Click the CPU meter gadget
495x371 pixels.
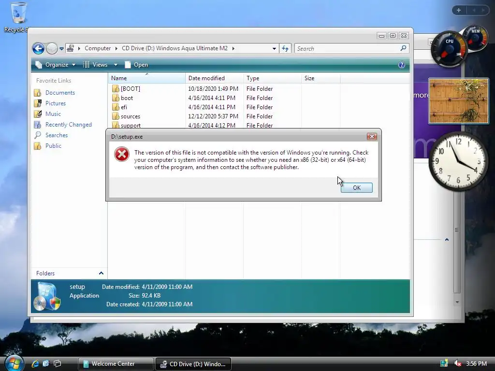pos(449,49)
